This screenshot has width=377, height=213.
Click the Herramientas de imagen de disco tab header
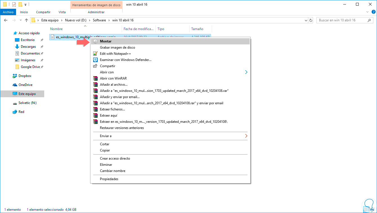coord(96,5)
